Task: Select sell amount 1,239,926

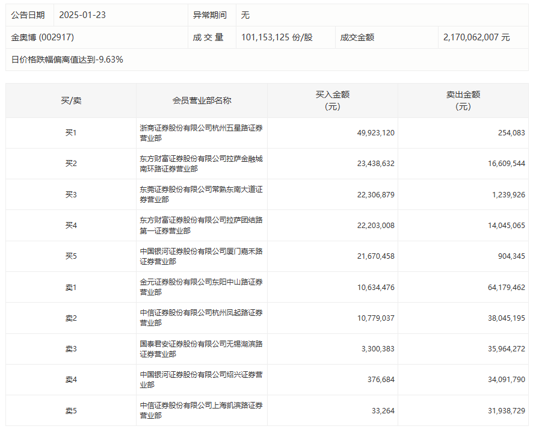Action: pyautogui.click(x=508, y=195)
